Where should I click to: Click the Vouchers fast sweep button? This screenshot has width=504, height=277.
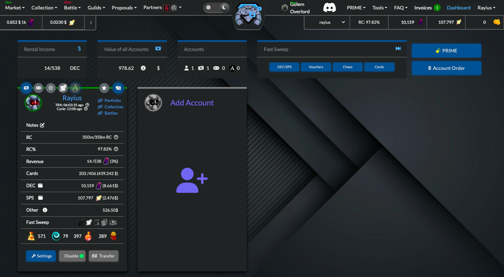coord(316,67)
